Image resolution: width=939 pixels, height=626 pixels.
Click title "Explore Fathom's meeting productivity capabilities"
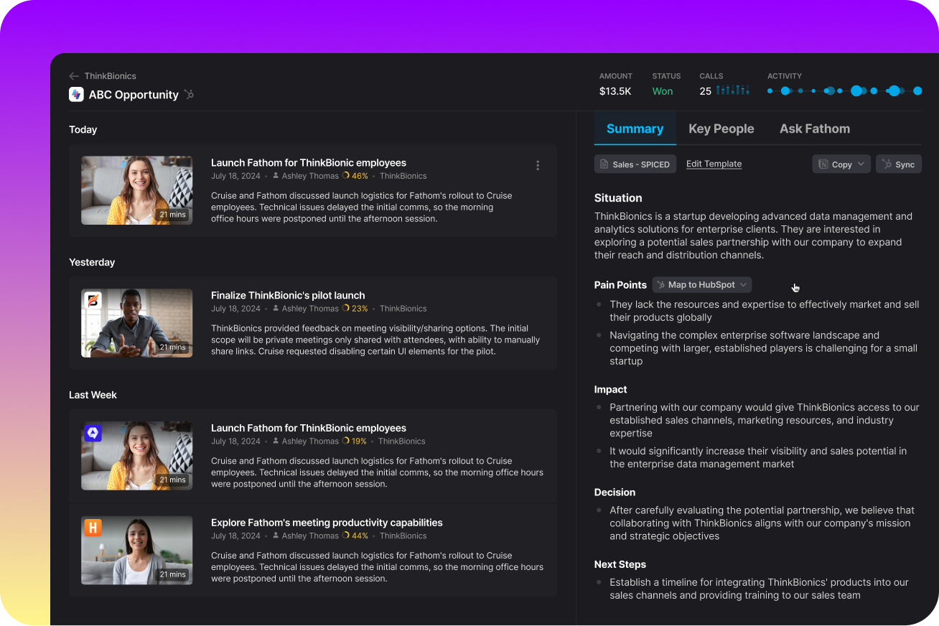327,523
